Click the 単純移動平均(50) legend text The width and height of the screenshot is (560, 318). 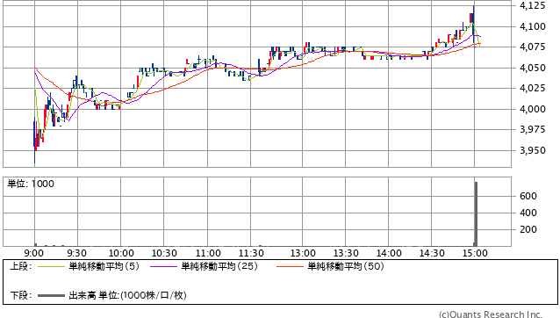coord(346,266)
